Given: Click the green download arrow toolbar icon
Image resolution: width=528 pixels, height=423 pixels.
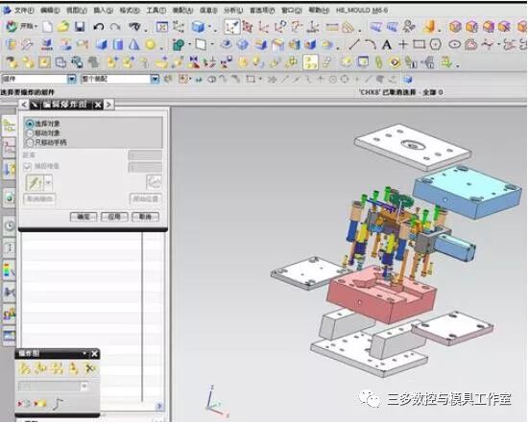Looking at the screenshot, I should [446, 62].
